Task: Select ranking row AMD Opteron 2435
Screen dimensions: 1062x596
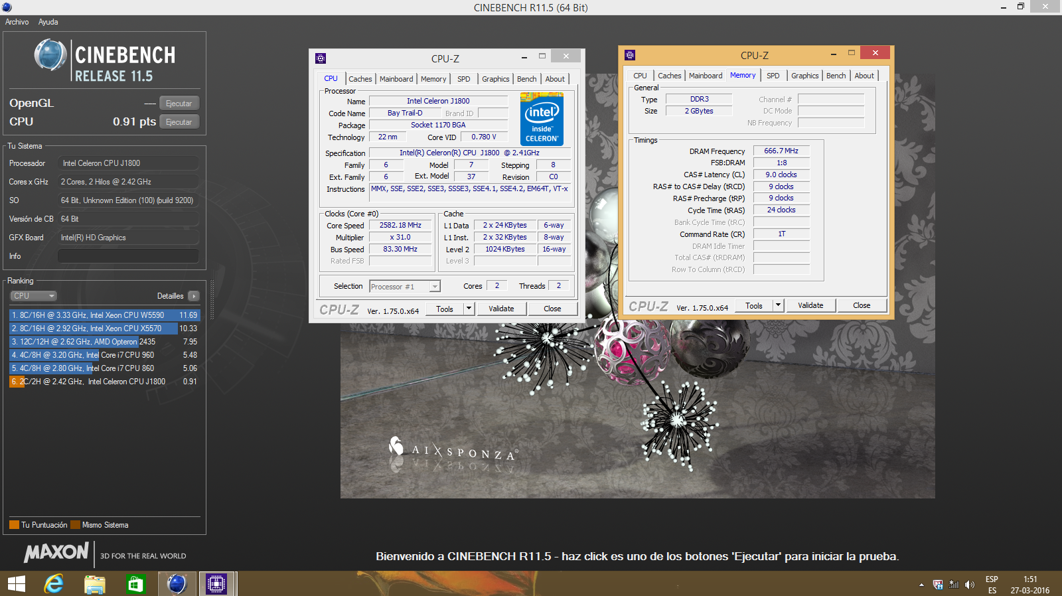Action: click(x=104, y=342)
